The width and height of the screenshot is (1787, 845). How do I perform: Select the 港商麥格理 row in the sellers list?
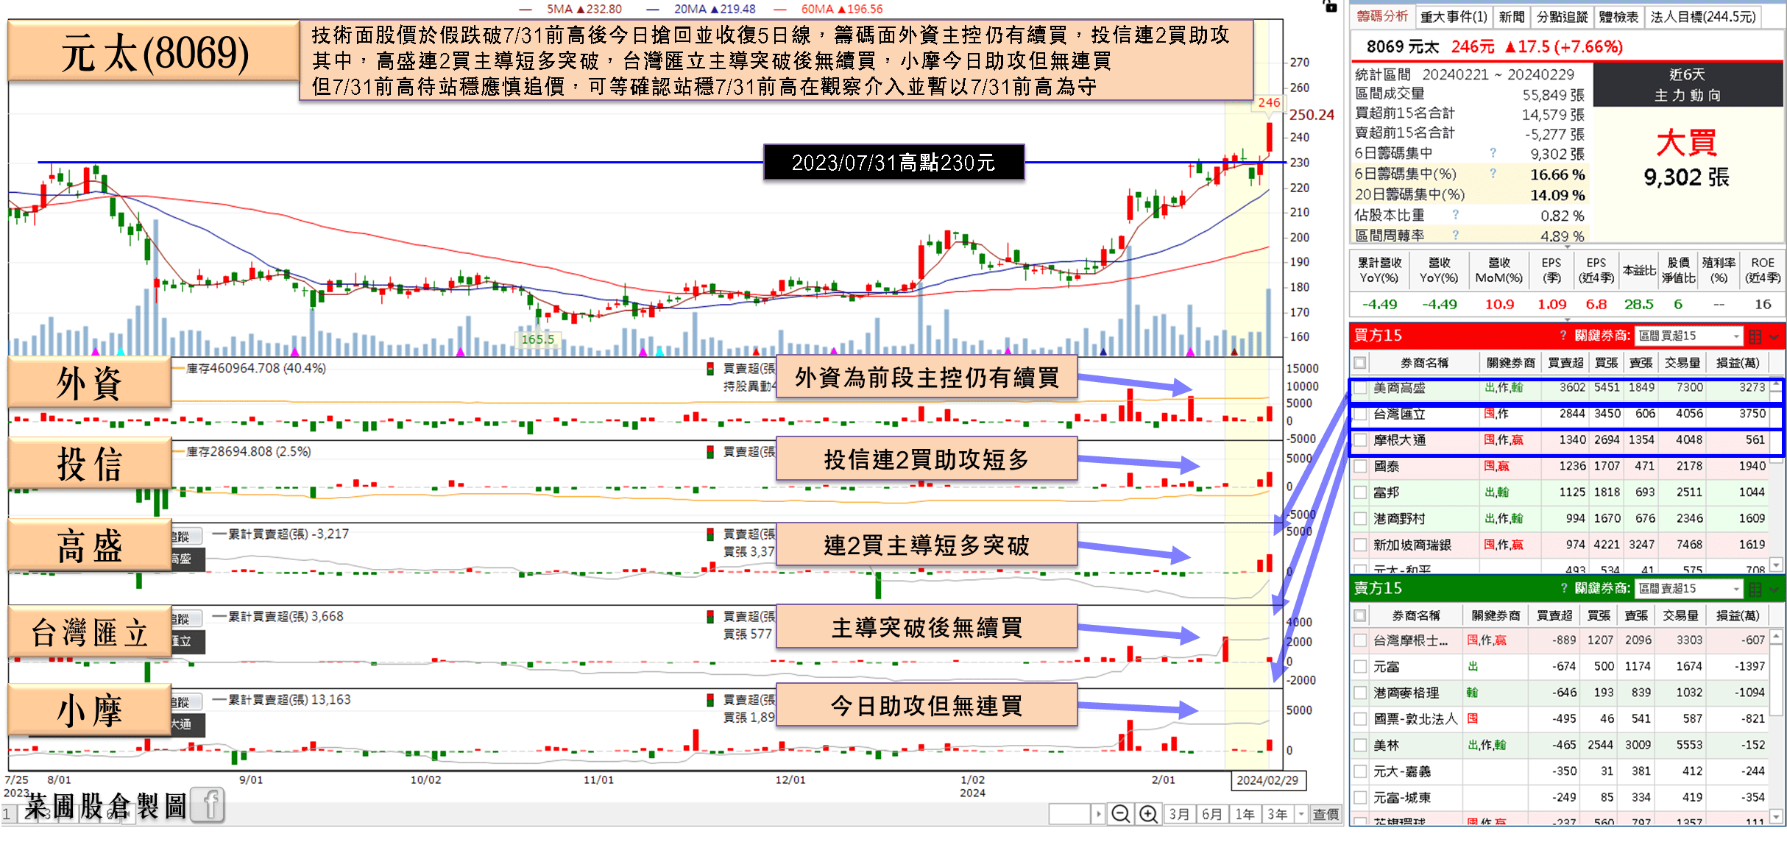pyautogui.click(x=1559, y=693)
